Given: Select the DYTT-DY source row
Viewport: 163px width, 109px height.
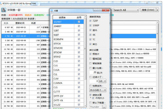Looking at the screenshot, I should 68,96.
